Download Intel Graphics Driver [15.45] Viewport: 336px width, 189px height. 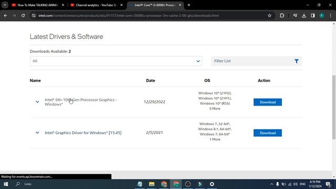click(268, 133)
